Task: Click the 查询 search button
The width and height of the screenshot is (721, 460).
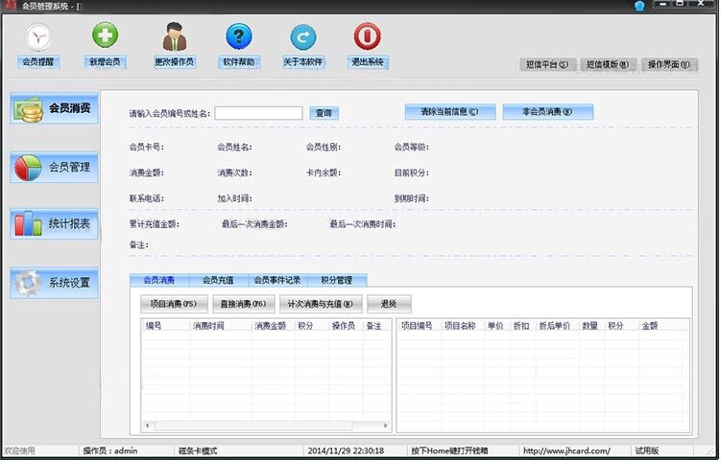Action: pos(324,113)
